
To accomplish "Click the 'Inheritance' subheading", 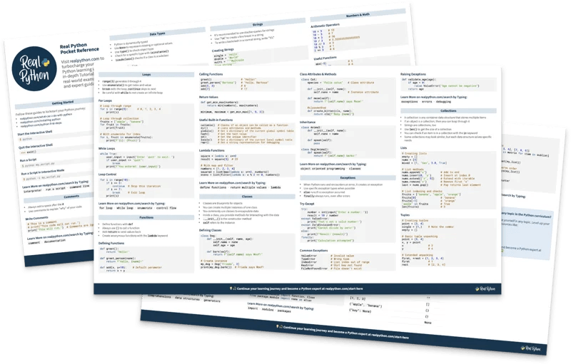I will point(308,123).
